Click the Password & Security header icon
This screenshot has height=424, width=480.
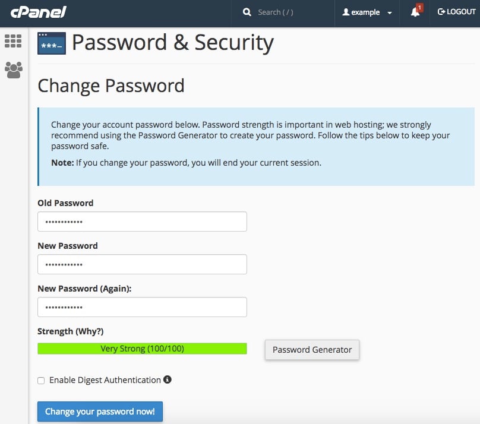point(52,42)
